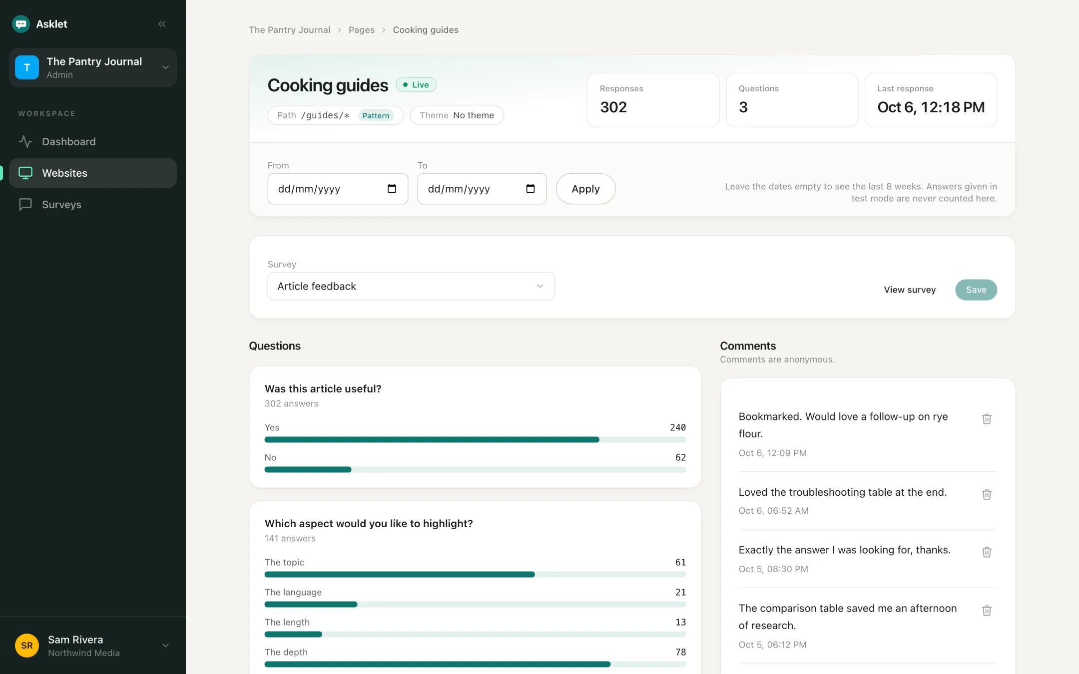This screenshot has width=1079, height=674.
Task: Click the From date input field
Action: click(x=338, y=189)
